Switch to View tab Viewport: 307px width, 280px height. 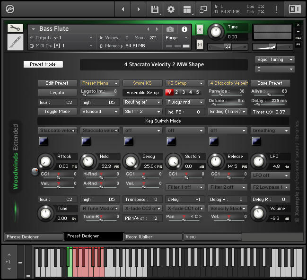(212, 237)
